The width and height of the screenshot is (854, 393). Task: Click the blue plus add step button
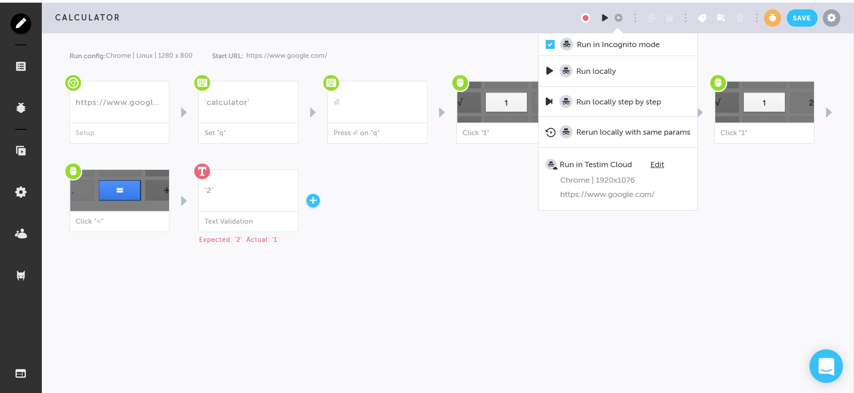[313, 201]
